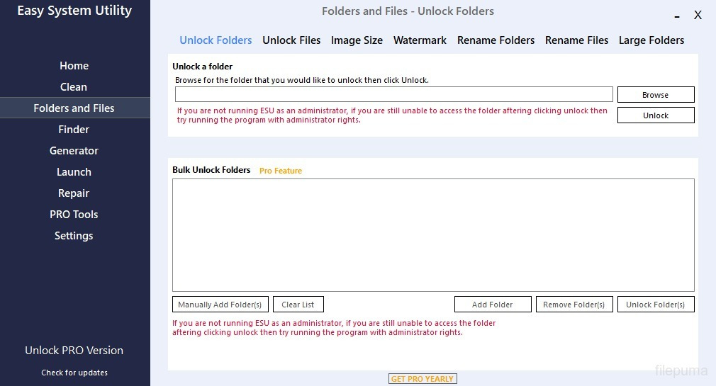
Task: Click inside the Bulk Unlock Folders list
Action: (x=433, y=235)
